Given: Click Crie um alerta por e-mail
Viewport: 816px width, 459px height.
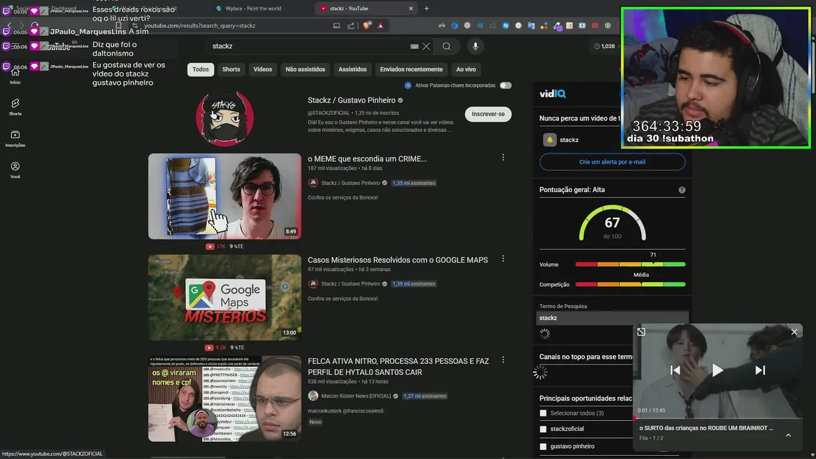Looking at the screenshot, I should pyautogui.click(x=612, y=162).
